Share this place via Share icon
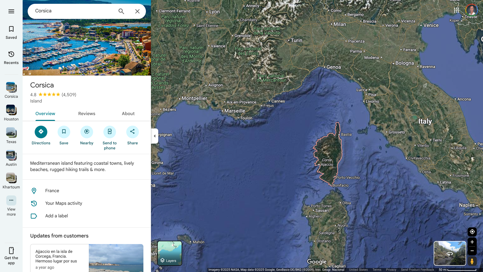Image resolution: width=483 pixels, height=272 pixels. pyautogui.click(x=133, y=132)
